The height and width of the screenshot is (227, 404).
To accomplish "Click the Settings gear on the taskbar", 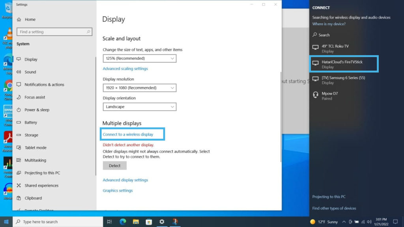I will coord(162,221).
